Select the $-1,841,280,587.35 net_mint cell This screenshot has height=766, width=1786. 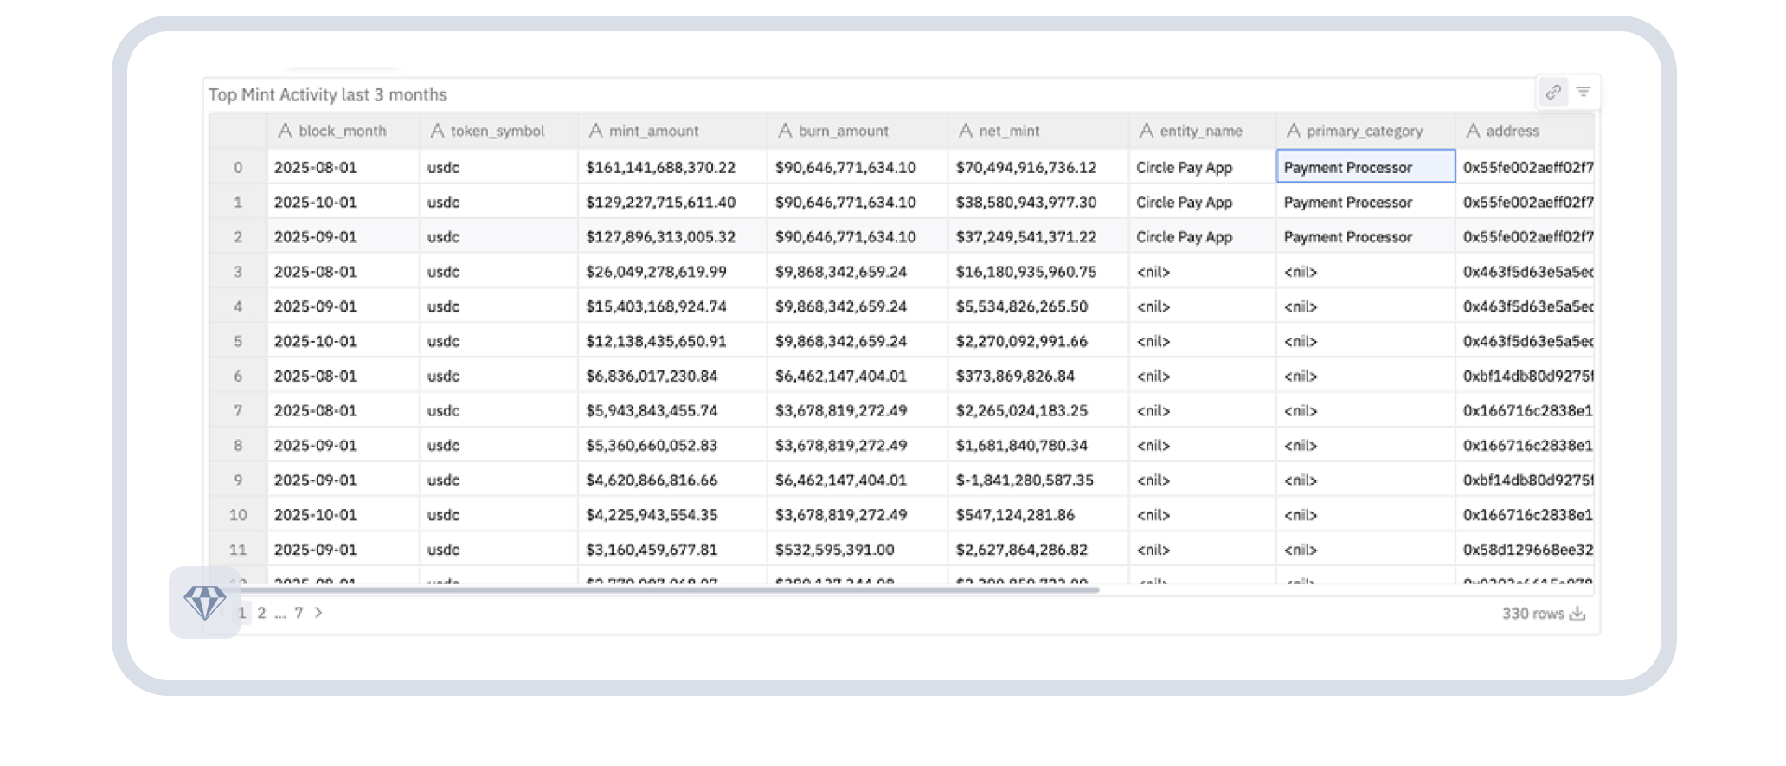tap(1025, 480)
